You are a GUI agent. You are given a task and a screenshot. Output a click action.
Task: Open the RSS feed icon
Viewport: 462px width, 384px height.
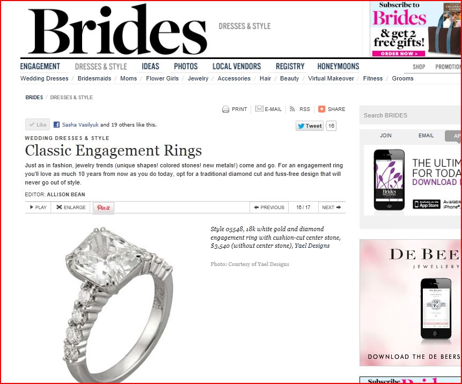click(292, 109)
